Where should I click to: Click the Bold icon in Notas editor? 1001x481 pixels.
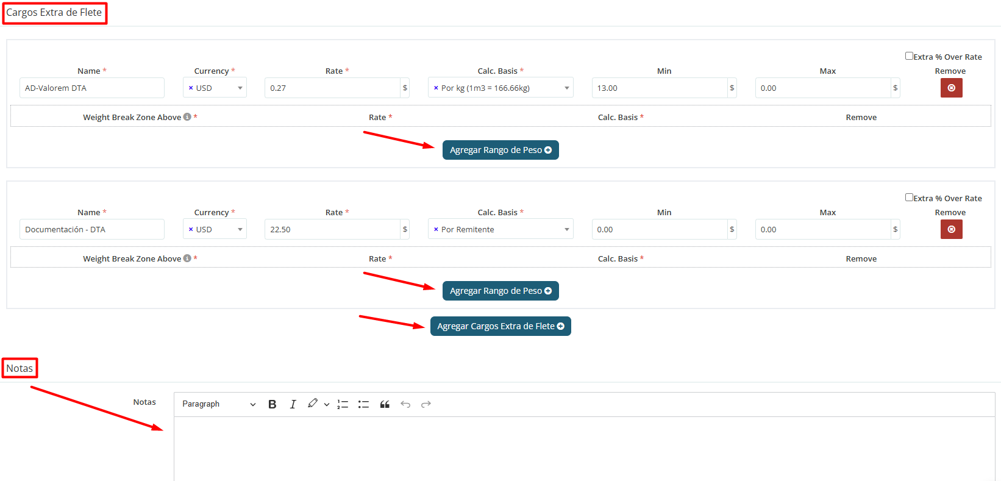(x=273, y=404)
